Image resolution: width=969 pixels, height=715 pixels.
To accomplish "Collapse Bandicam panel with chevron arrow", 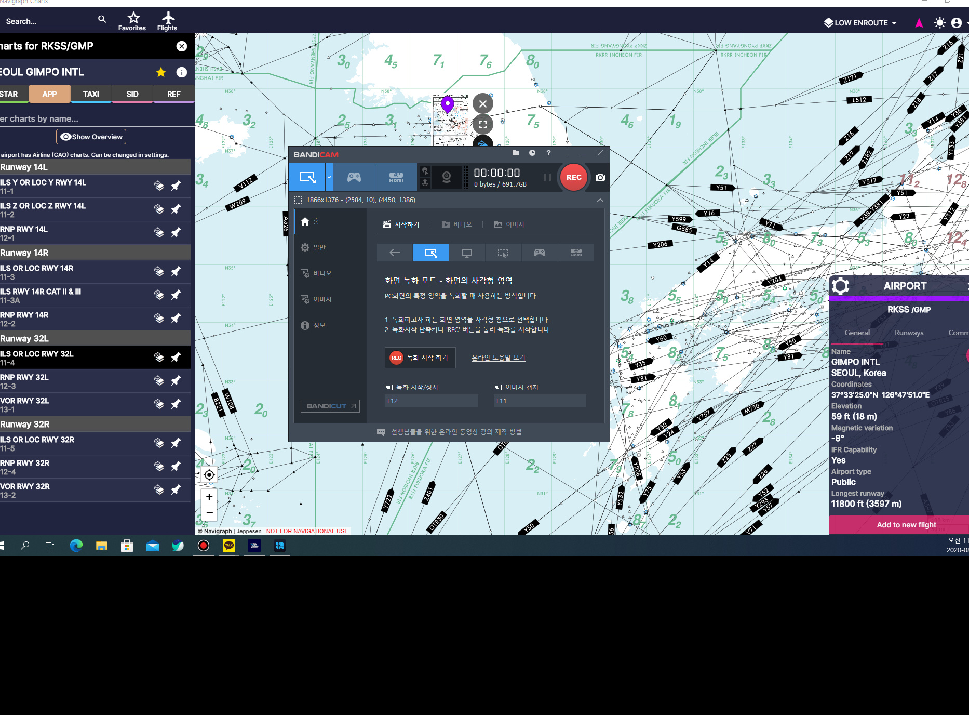I will point(600,200).
